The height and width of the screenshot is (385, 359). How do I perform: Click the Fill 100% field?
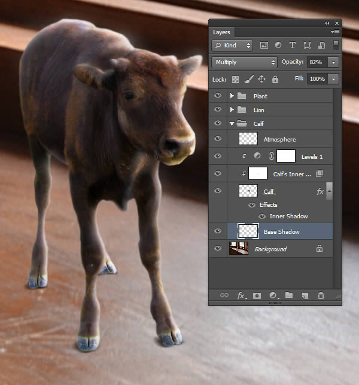[x=317, y=79]
